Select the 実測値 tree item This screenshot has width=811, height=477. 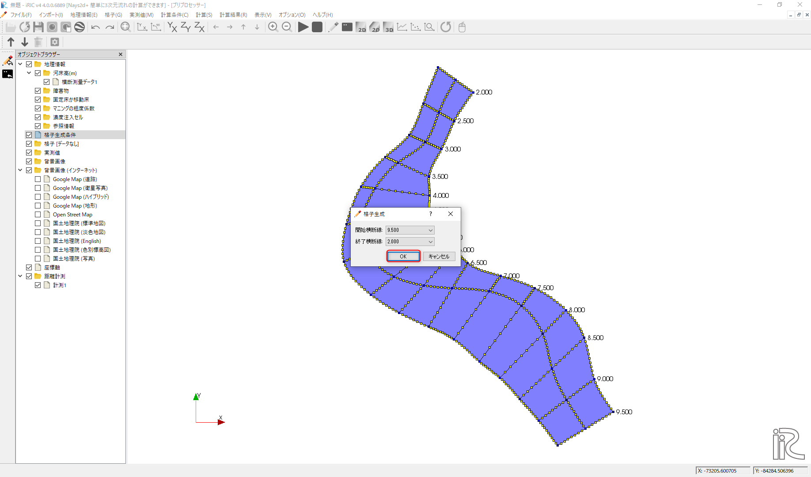click(x=52, y=152)
